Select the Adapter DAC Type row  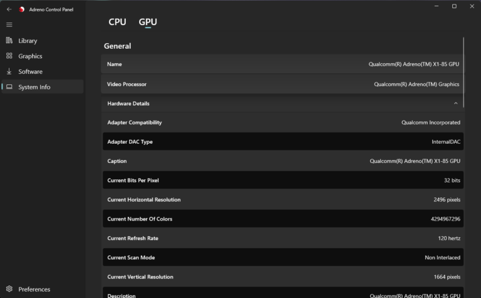pyautogui.click(x=283, y=142)
